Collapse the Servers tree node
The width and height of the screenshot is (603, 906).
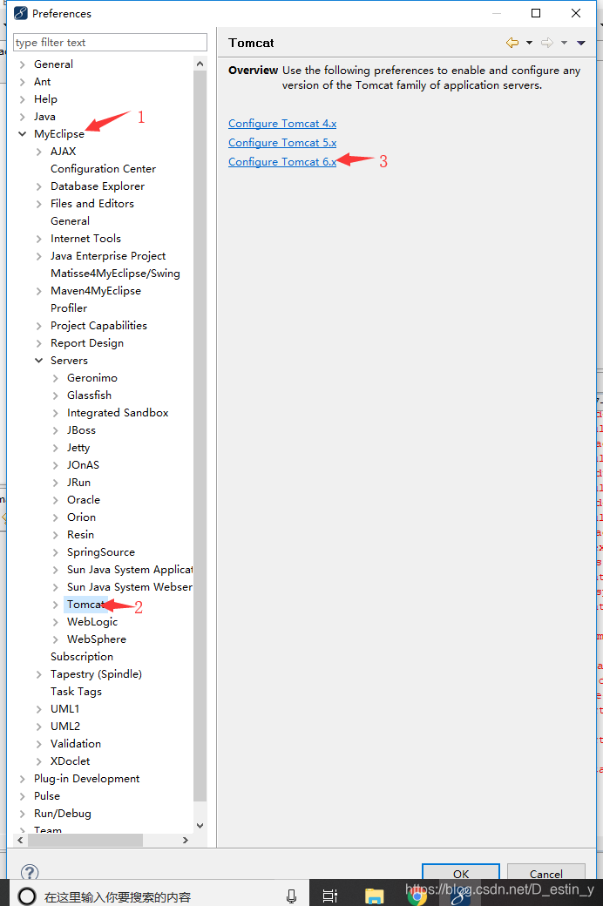click(x=38, y=360)
